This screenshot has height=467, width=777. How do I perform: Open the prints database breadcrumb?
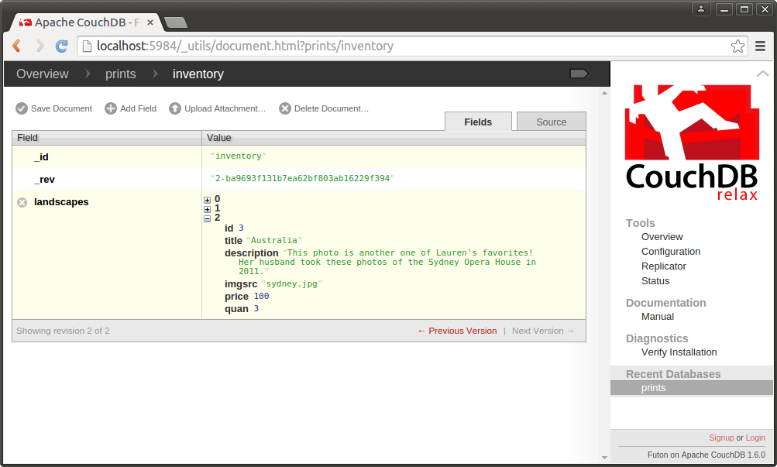pos(120,74)
